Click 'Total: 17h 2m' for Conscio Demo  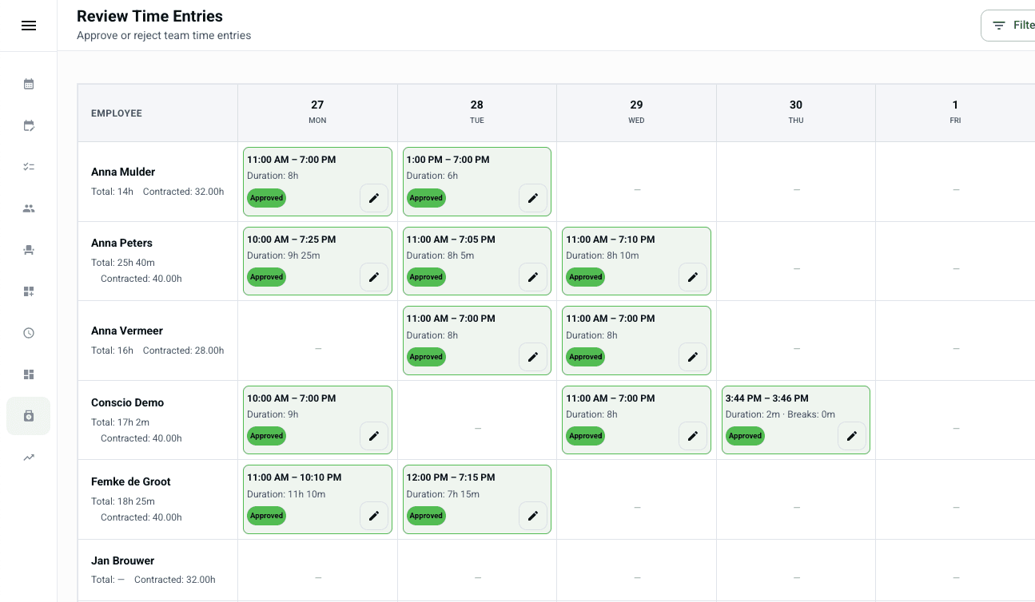point(120,422)
